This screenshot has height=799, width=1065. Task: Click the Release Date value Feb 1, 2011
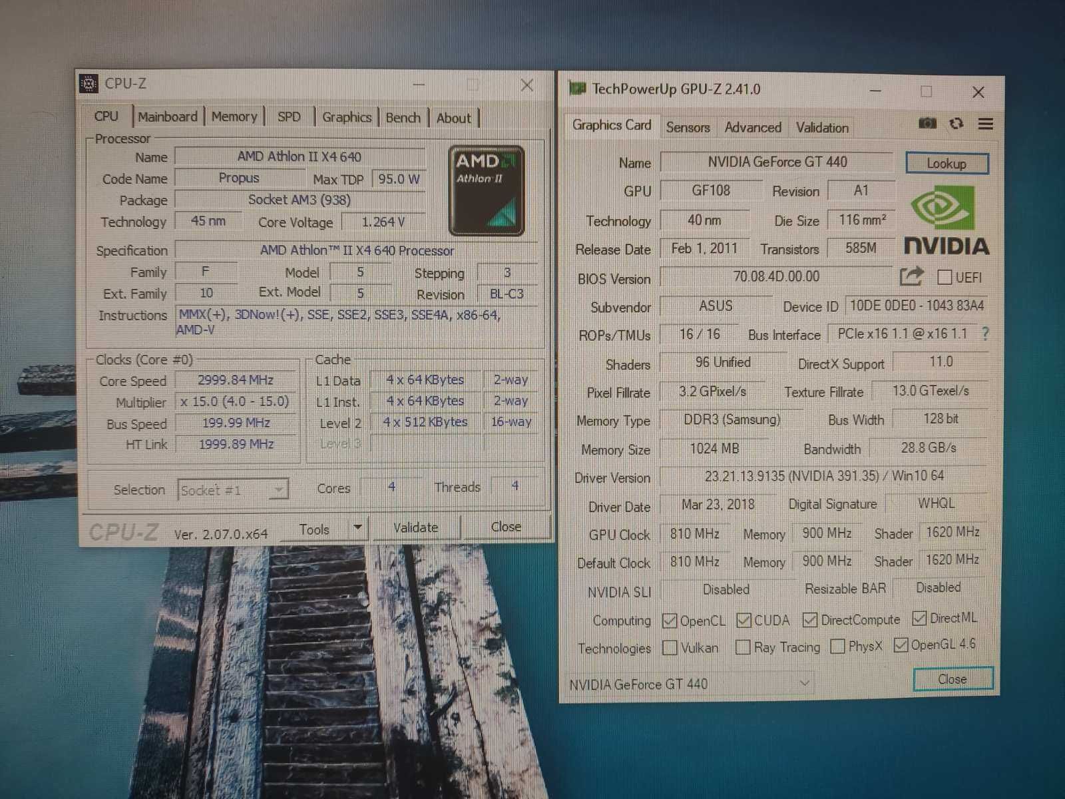[x=704, y=248]
